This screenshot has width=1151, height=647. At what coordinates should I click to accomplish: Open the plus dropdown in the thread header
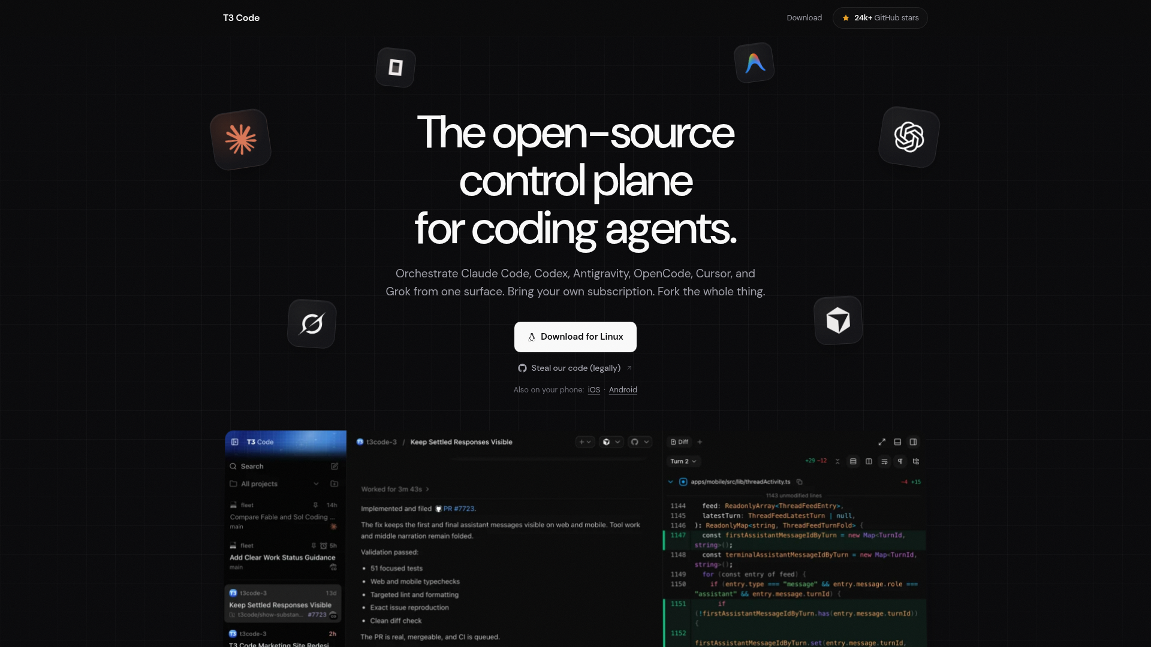coord(585,442)
